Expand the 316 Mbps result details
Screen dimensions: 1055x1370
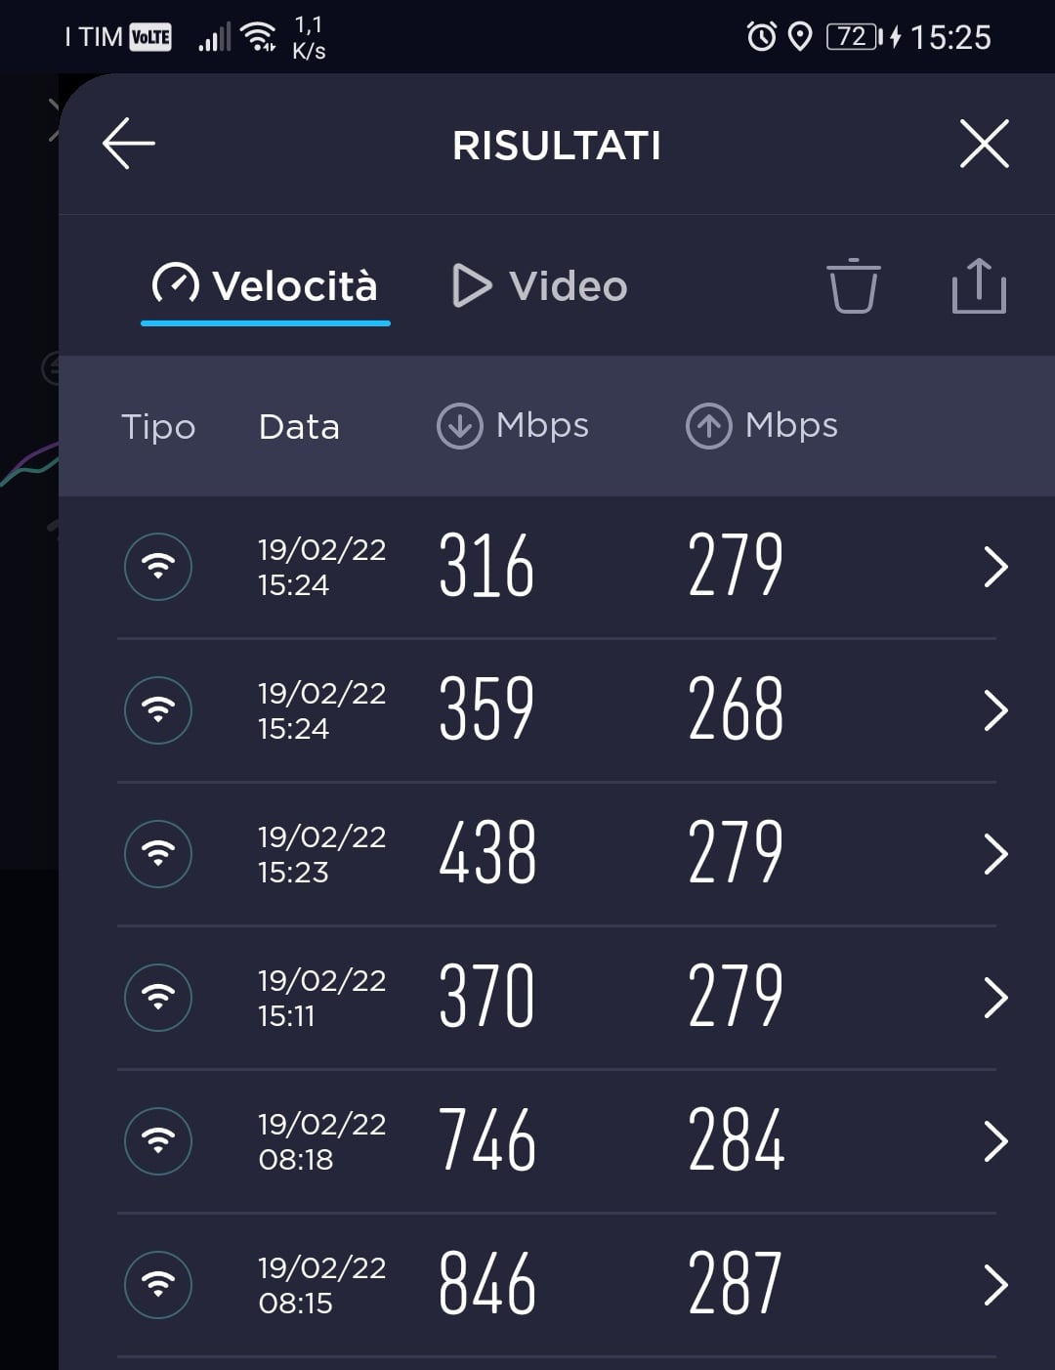[994, 567]
